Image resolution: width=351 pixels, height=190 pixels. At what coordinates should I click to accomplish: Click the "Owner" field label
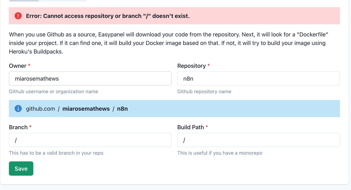[x=17, y=66]
